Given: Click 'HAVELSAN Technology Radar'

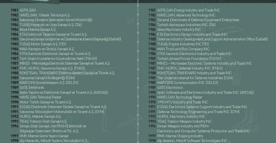Looking at the screenshot, I should point(179,97).
